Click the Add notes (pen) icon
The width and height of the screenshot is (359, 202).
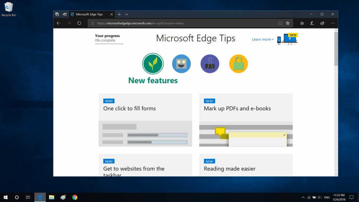click(312, 23)
